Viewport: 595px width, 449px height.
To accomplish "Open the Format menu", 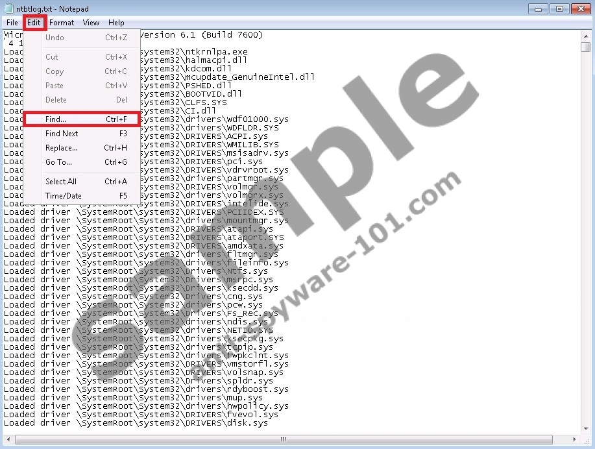I will pyautogui.click(x=62, y=22).
